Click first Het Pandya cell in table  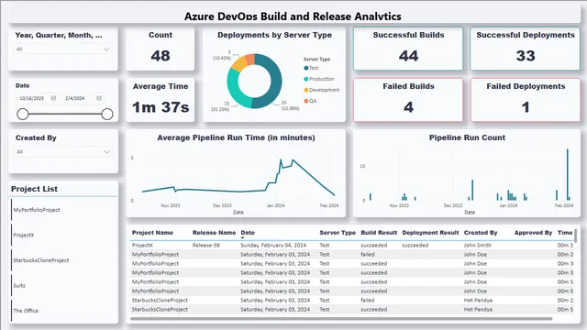pos(478,300)
